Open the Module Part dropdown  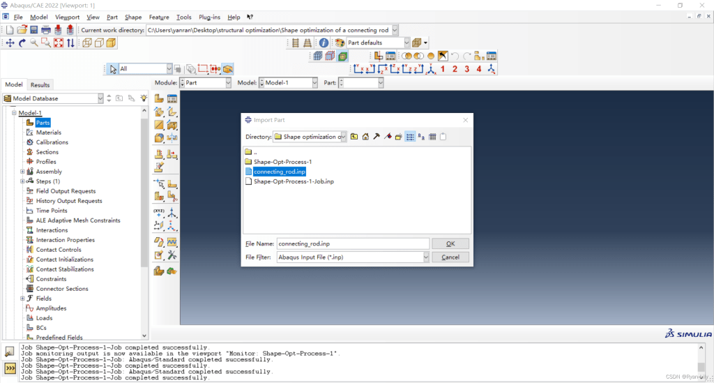pyautogui.click(x=228, y=83)
